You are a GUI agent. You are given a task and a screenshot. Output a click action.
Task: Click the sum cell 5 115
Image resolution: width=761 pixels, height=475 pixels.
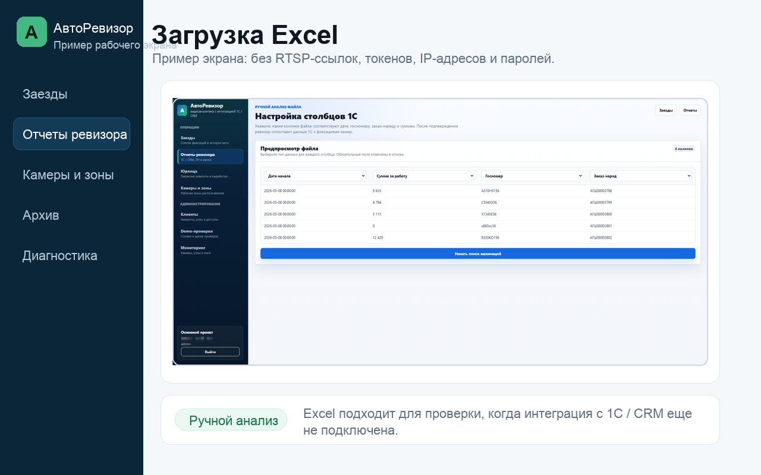pyautogui.click(x=377, y=214)
